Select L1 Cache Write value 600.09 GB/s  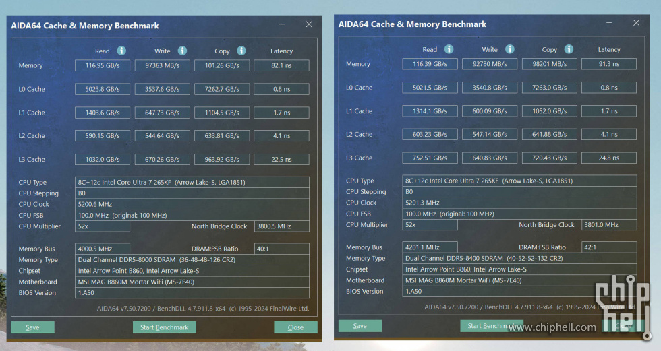(490, 111)
